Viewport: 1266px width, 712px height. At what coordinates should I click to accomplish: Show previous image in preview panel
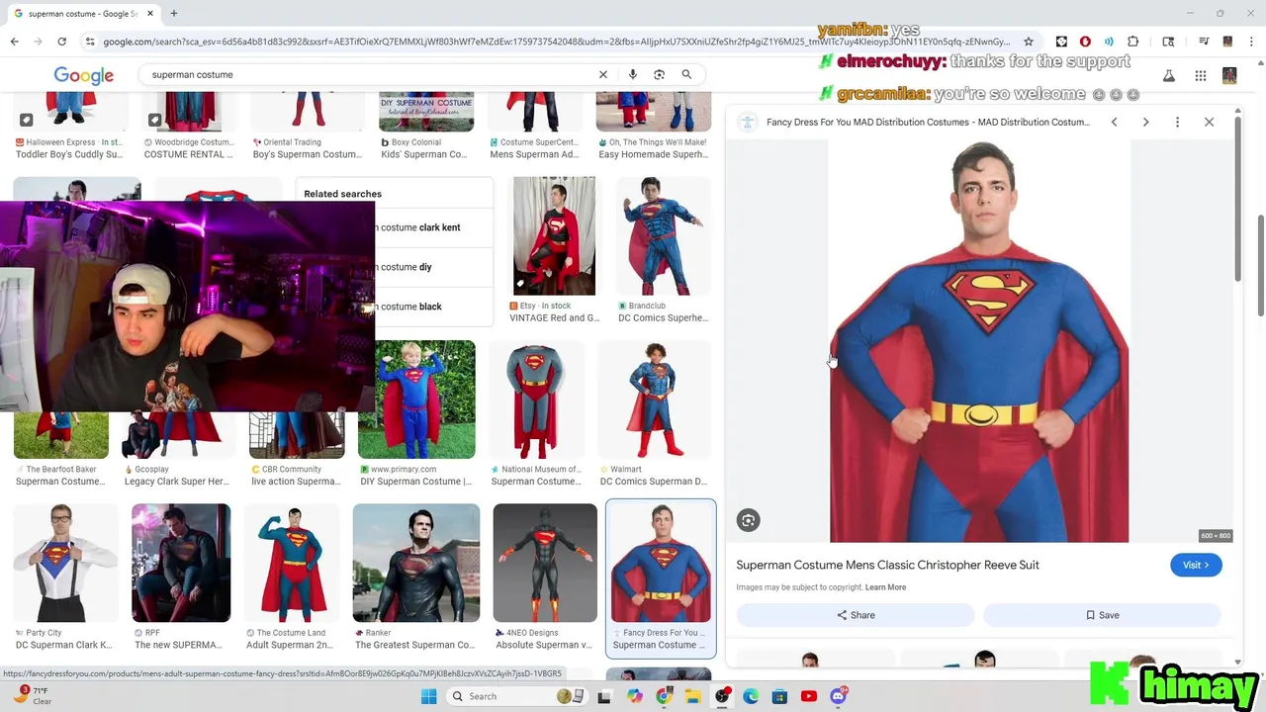coord(1114,122)
